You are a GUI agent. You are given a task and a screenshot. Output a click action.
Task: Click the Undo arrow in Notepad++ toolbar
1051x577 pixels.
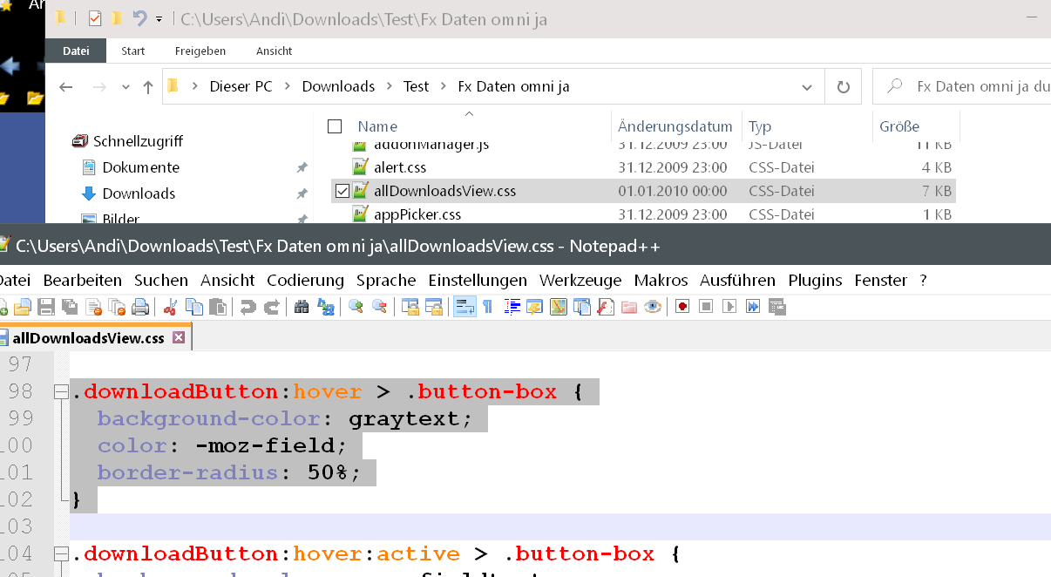[247, 307]
